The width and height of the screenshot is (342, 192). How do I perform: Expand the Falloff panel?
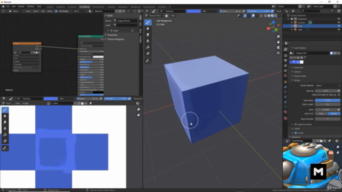[x=297, y=129]
